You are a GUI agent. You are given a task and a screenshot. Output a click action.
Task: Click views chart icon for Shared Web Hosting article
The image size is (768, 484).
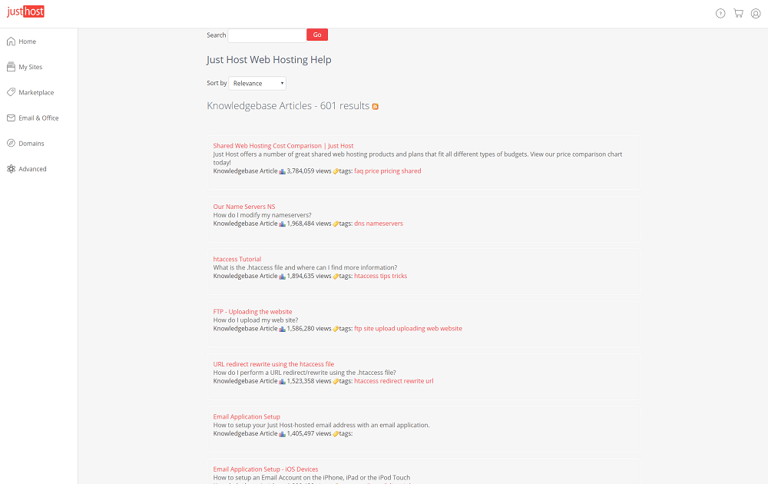point(282,171)
